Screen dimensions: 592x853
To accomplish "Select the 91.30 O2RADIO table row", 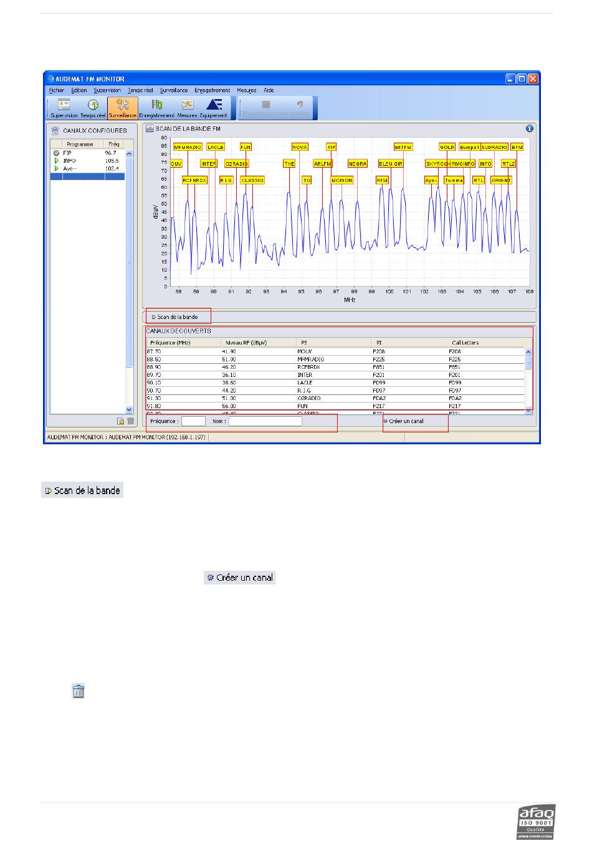I will pos(335,398).
